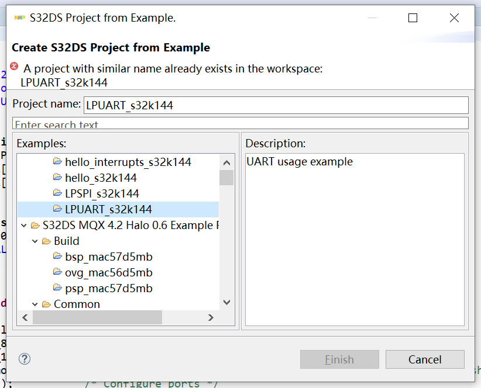Click the bsp_mac57d5mb folder icon
The height and width of the screenshot is (388, 481).
(x=57, y=256)
